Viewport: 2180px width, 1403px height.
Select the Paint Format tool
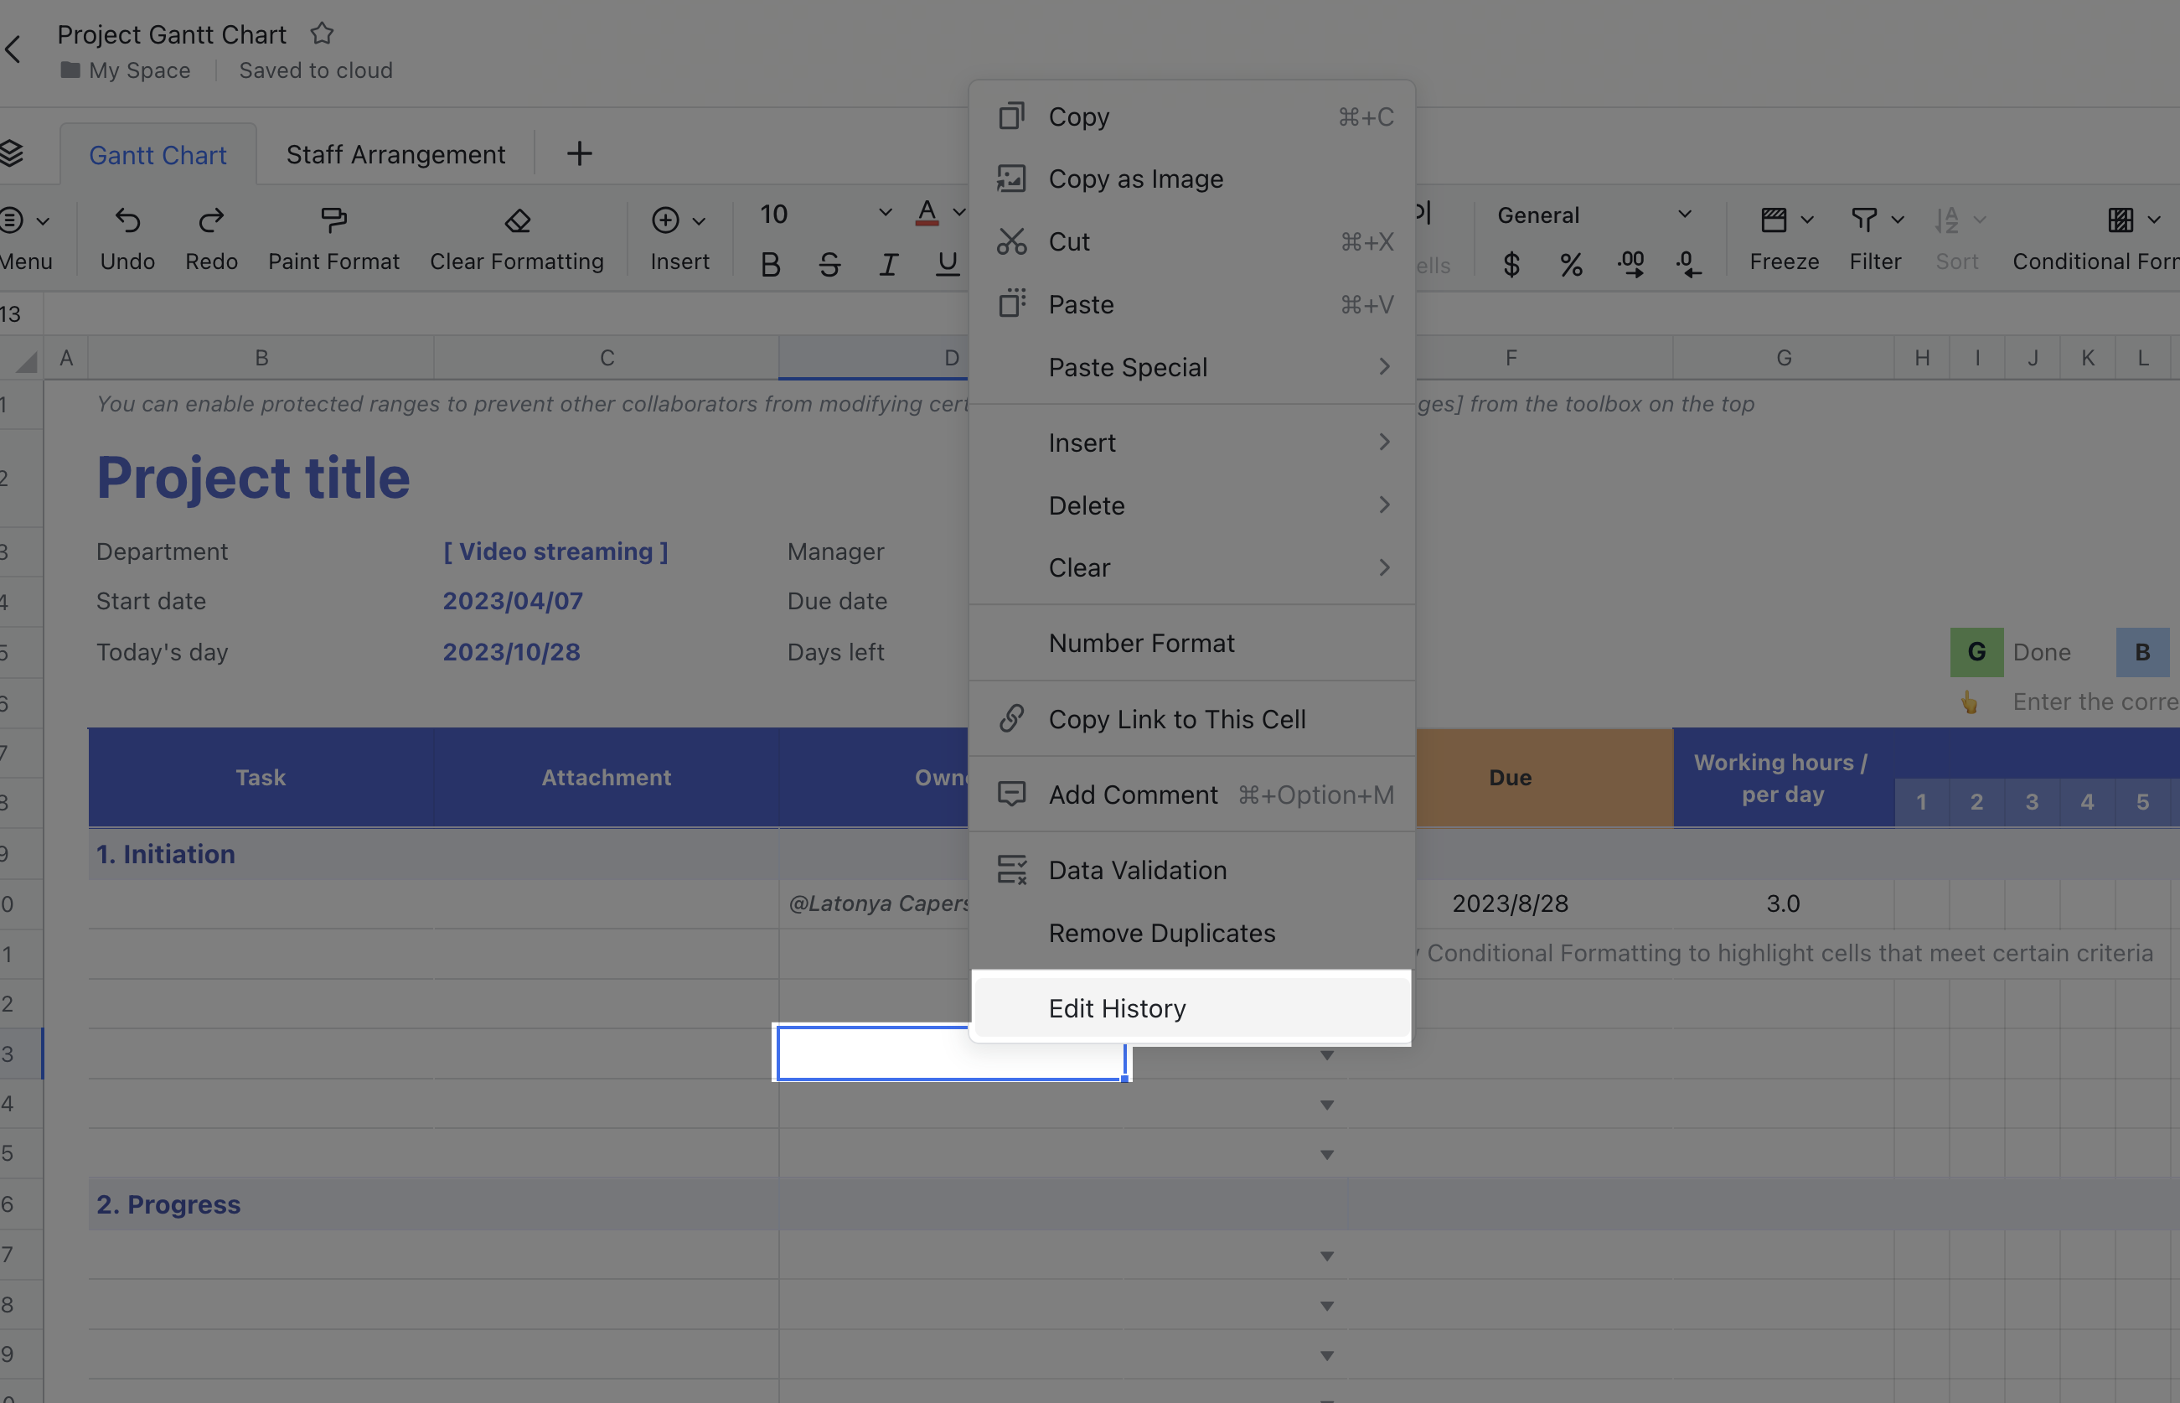click(x=333, y=237)
